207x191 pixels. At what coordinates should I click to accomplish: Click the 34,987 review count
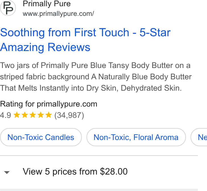point(69,115)
